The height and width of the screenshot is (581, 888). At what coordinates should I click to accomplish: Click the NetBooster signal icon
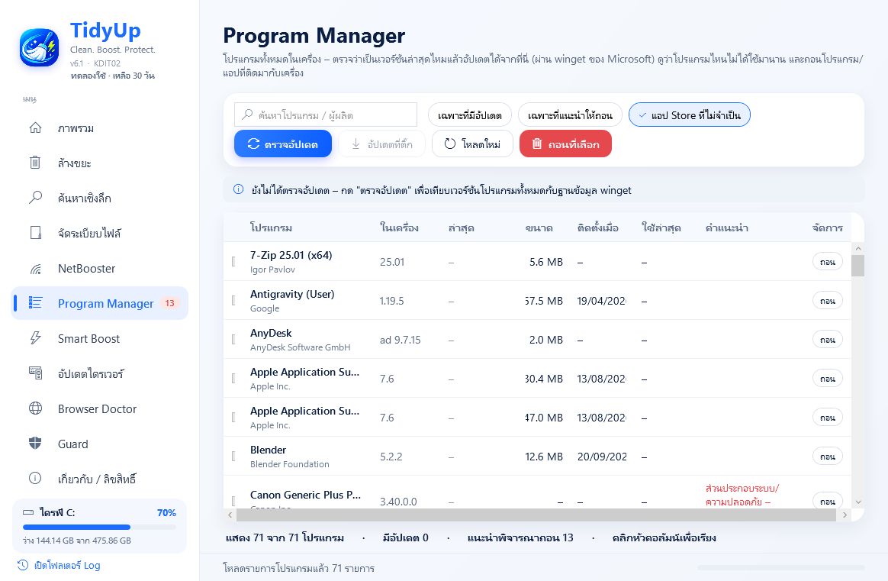pyautogui.click(x=35, y=268)
